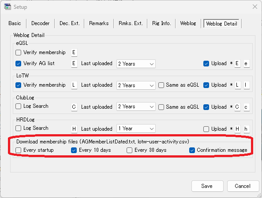Switch to the Basic tab
Screen dimensions: 262x198
(x=15, y=23)
